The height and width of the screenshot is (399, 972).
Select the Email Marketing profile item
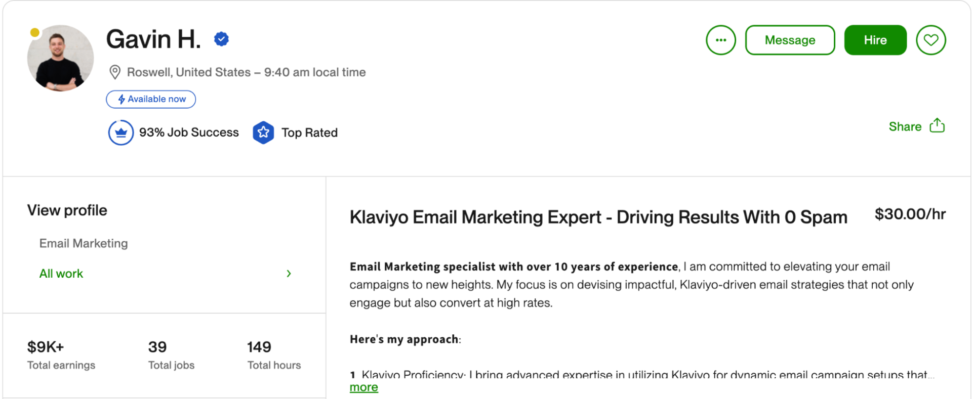tap(84, 243)
